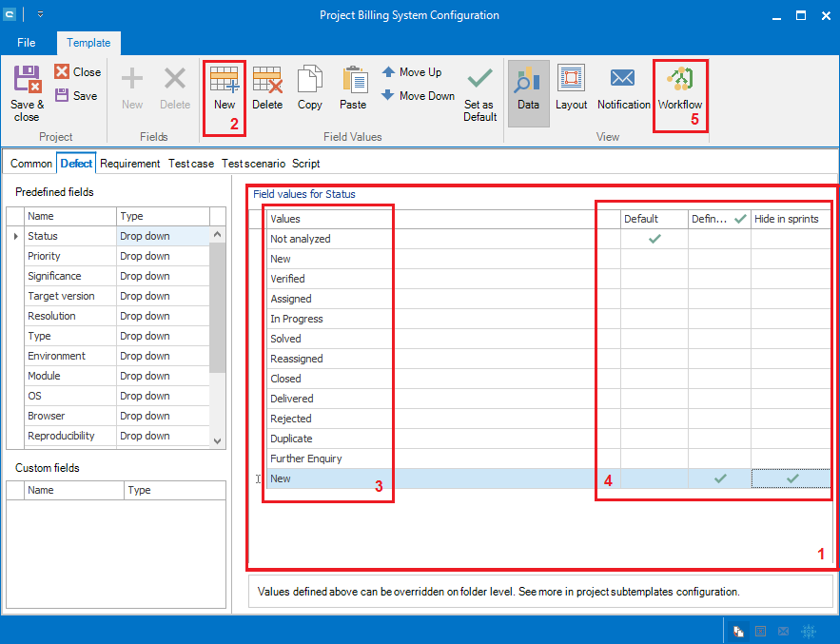840x644 pixels.
Task: Select the Priority predefined field row
Action: pos(45,256)
